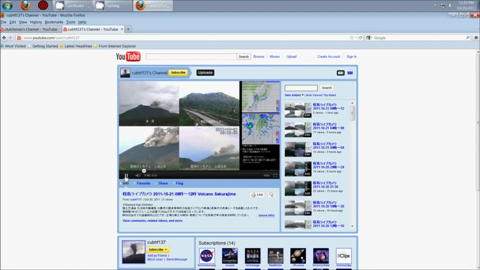Open the Chandra cxcpub subscription icon
480x270 pixels.
229,256
